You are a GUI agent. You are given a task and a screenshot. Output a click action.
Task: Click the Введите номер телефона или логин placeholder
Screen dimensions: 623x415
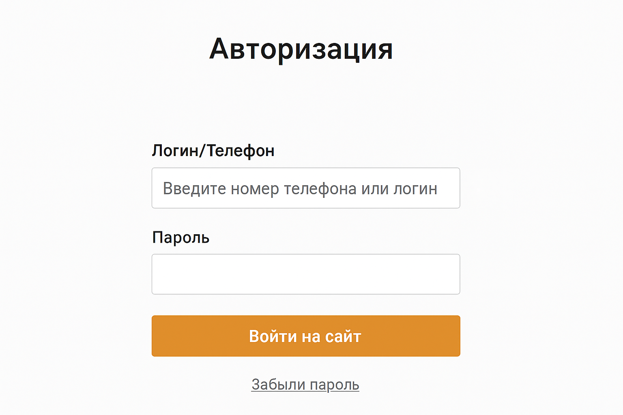tap(300, 188)
